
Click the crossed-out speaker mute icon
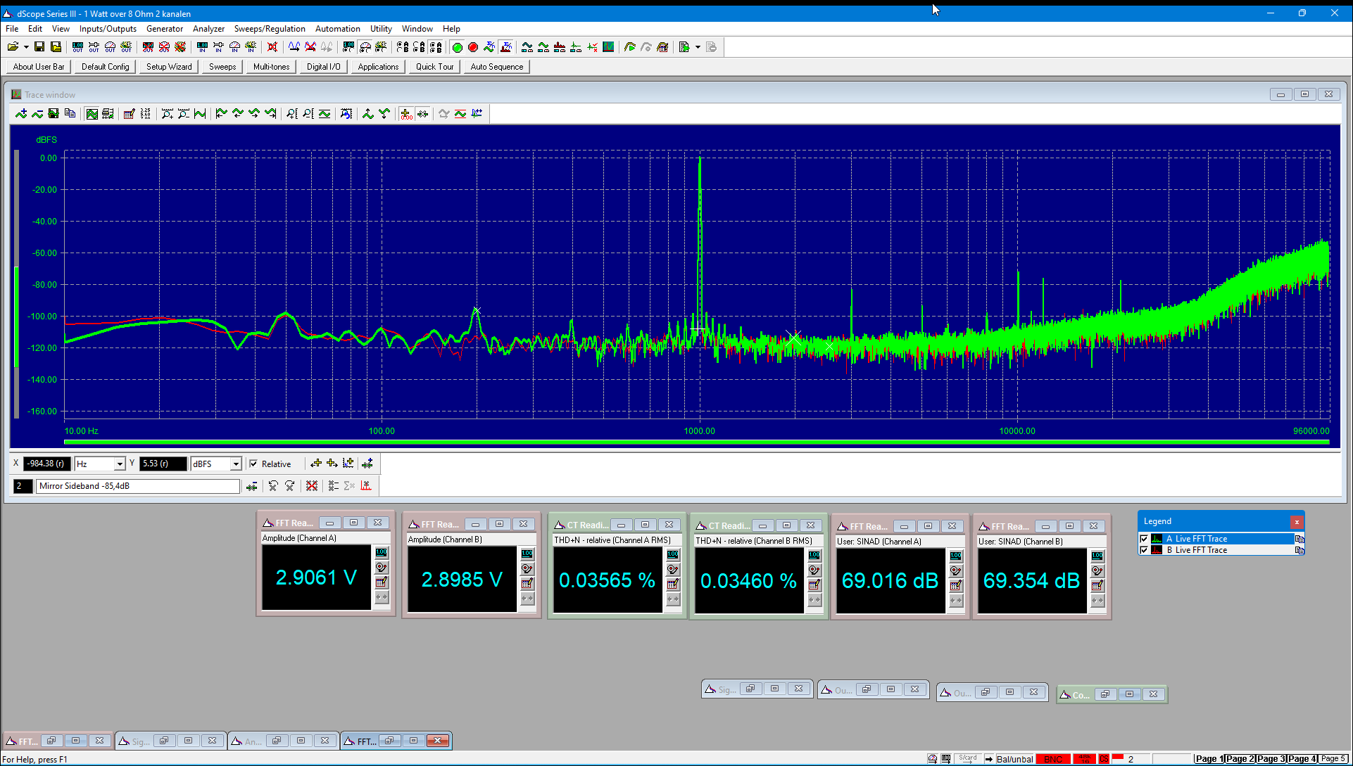[x=272, y=47]
